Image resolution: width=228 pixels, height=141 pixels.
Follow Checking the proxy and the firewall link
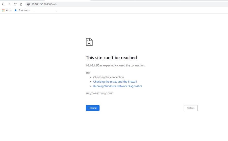coord(115,82)
